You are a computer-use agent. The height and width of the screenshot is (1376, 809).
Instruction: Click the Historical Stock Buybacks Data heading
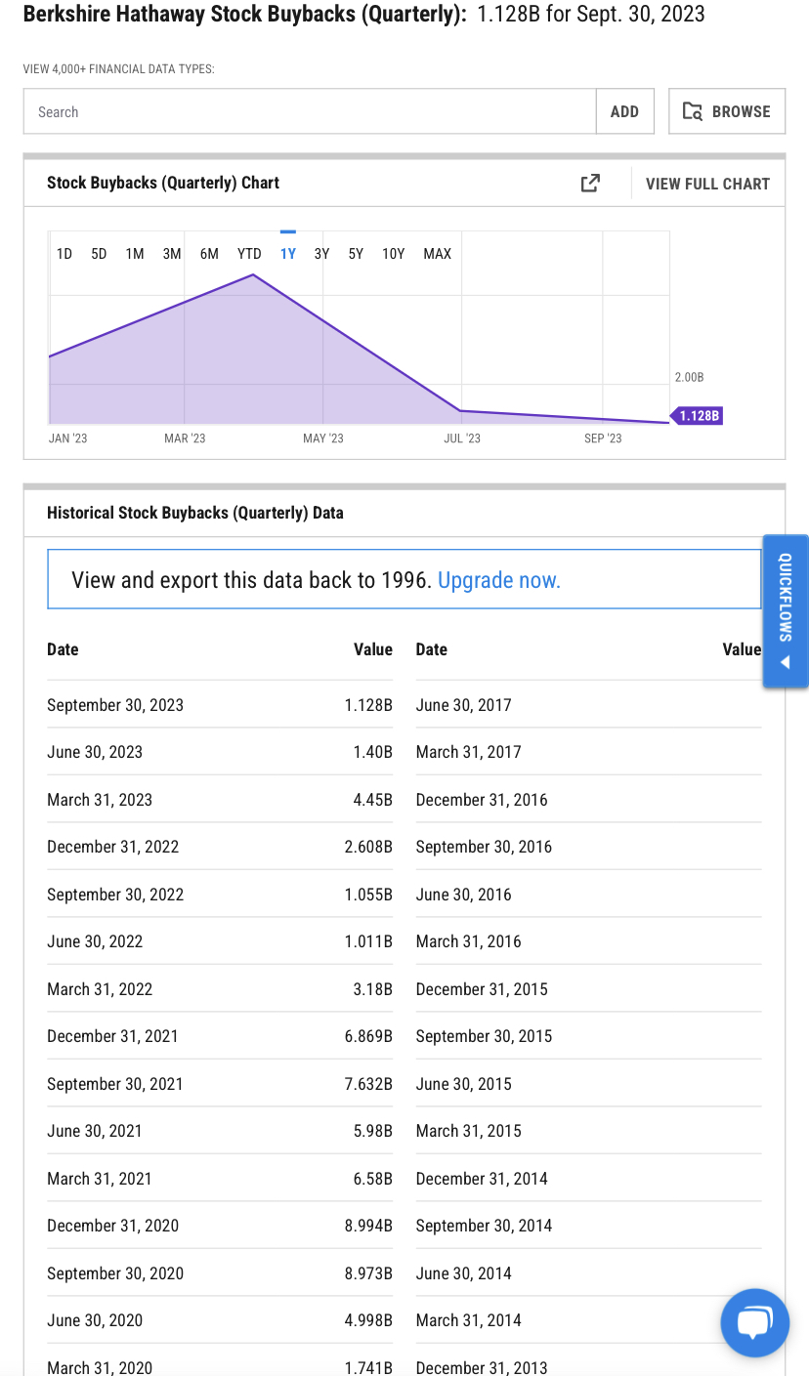click(x=195, y=513)
